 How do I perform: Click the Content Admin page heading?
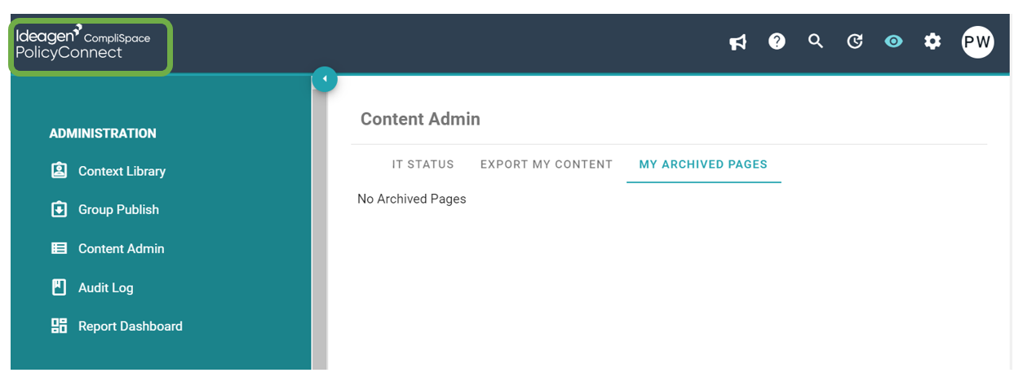420,119
